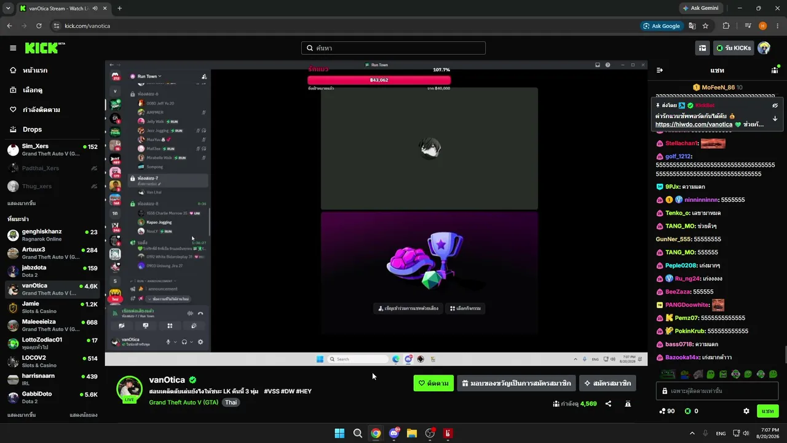Open Jamie Slots & Casino channel
The width and height of the screenshot is (787, 443).
52,307
